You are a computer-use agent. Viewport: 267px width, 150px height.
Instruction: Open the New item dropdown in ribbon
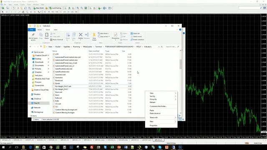coord(103,33)
